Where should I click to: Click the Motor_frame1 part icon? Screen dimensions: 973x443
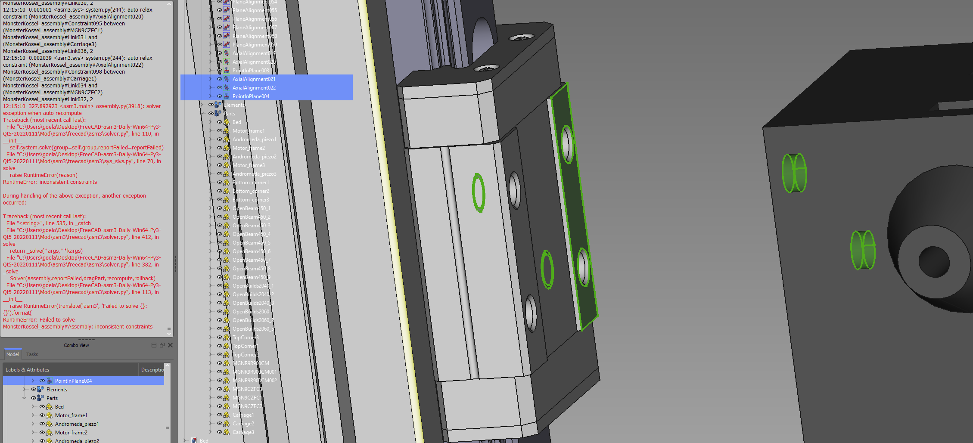226,130
